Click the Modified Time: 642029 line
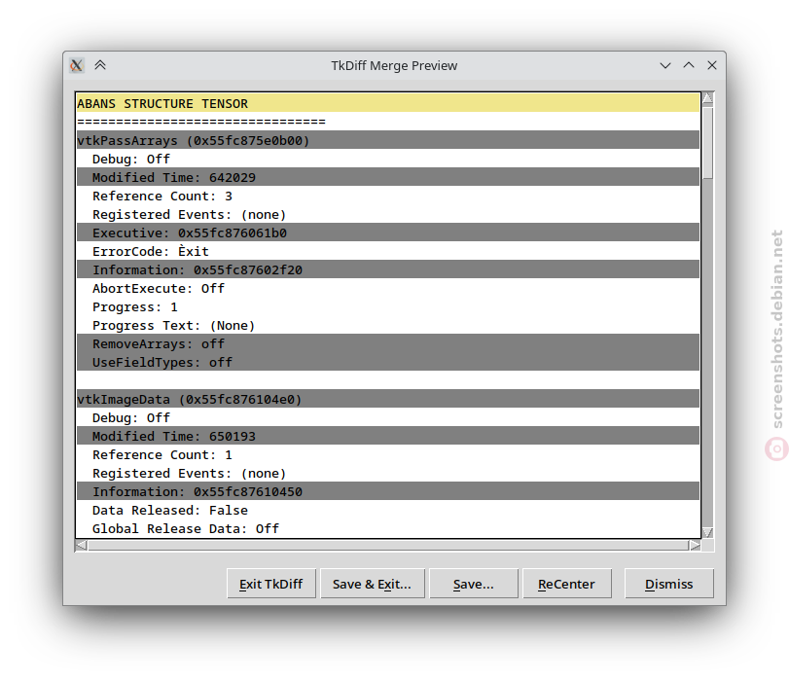The height and width of the screenshot is (680, 789). pos(388,177)
